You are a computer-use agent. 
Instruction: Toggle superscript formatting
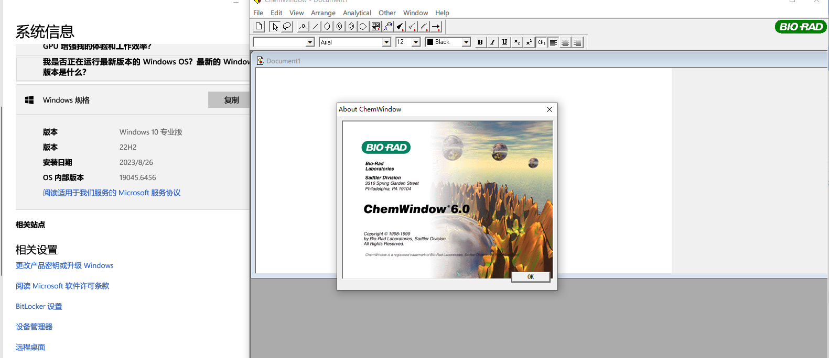click(529, 42)
